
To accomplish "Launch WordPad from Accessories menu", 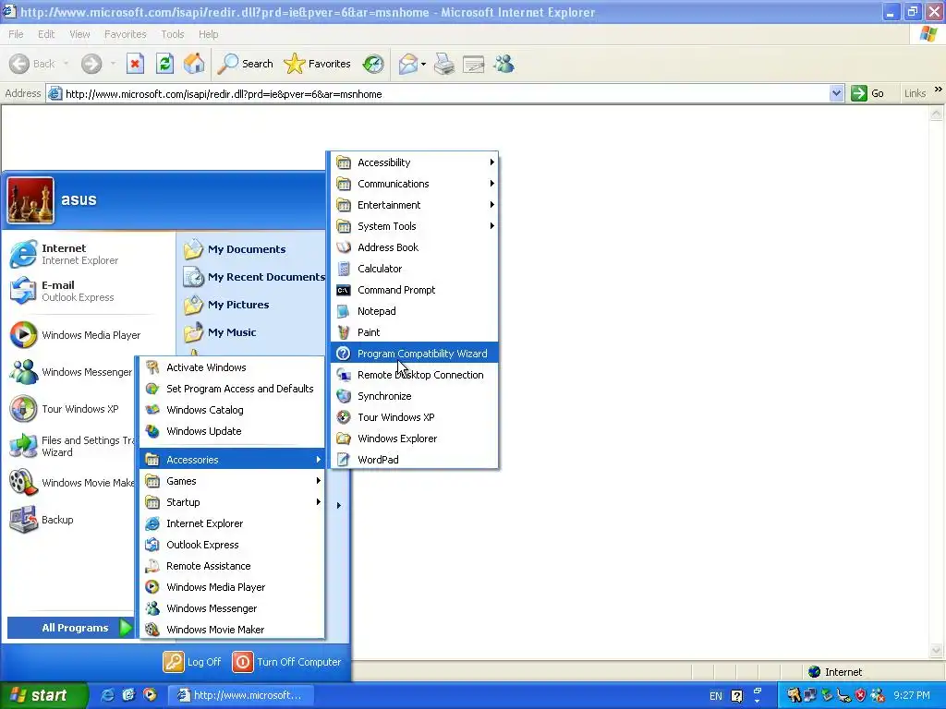I will coord(415,460).
